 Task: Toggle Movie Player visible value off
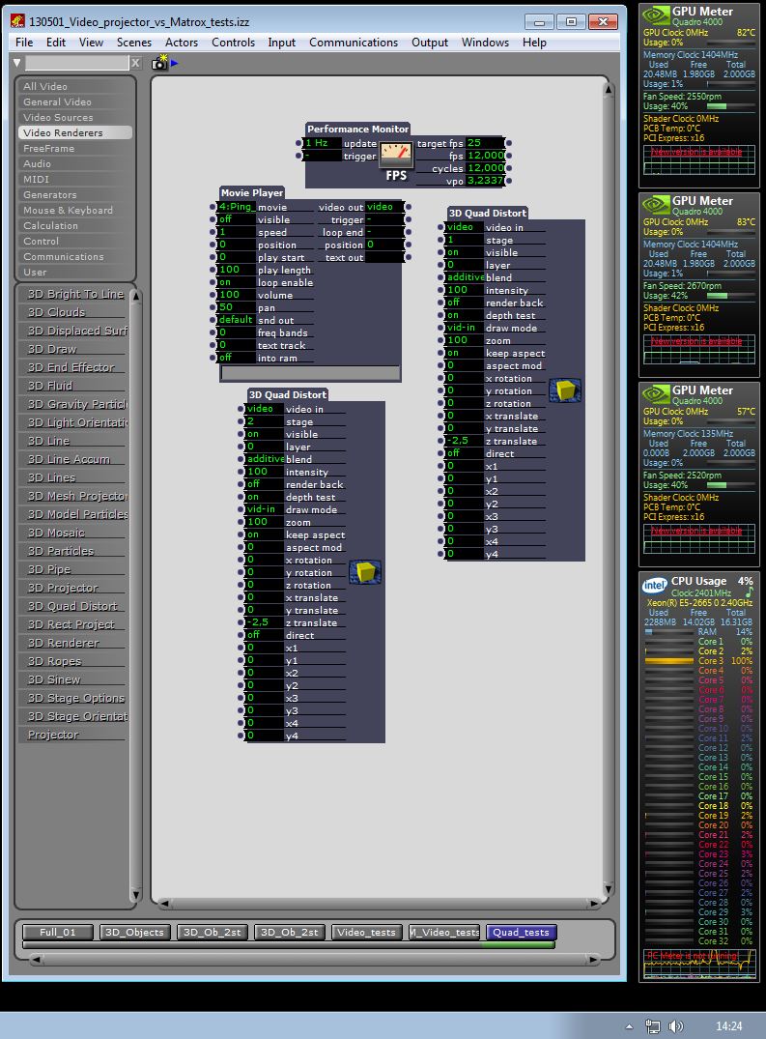click(237, 219)
